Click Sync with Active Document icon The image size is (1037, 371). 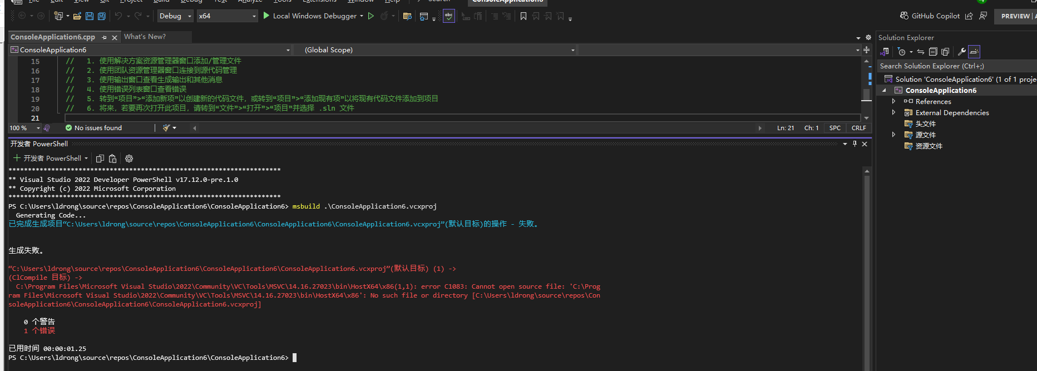pyautogui.click(x=921, y=52)
